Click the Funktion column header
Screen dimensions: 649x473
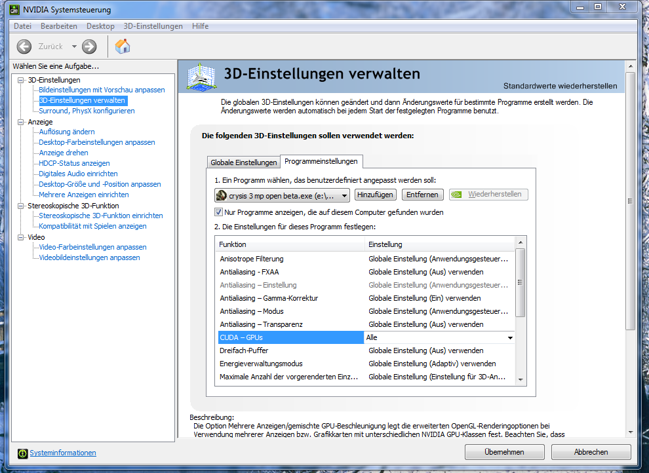point(290,244)
